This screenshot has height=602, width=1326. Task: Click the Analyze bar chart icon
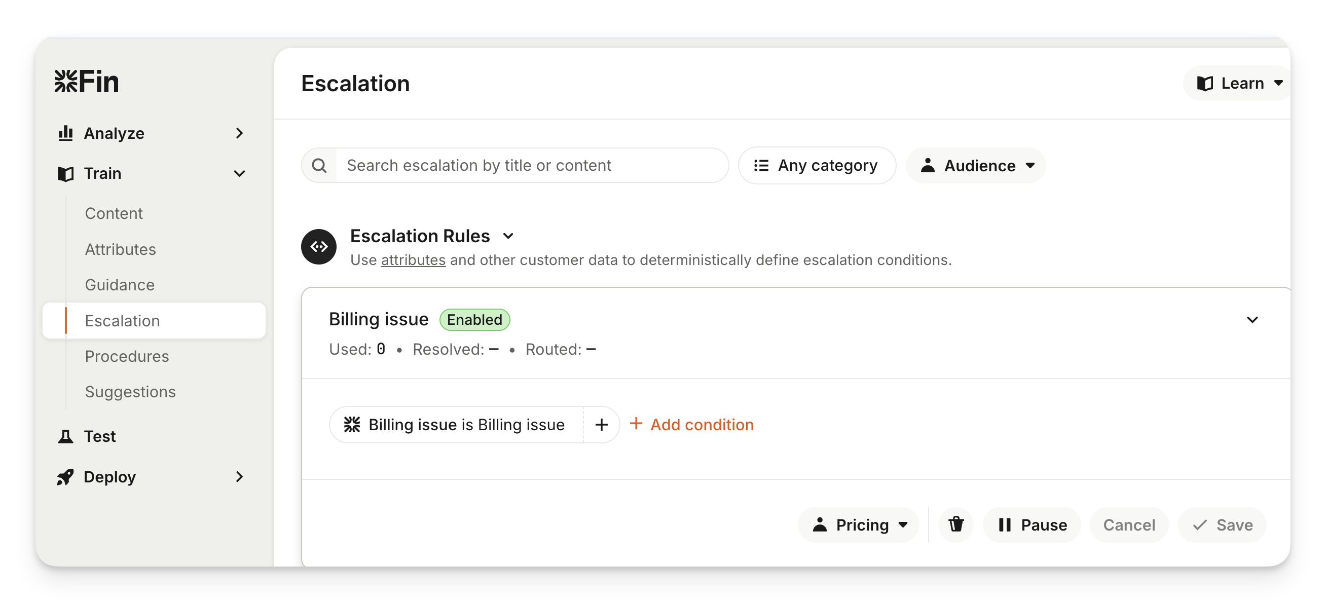[x=65, y=133]
